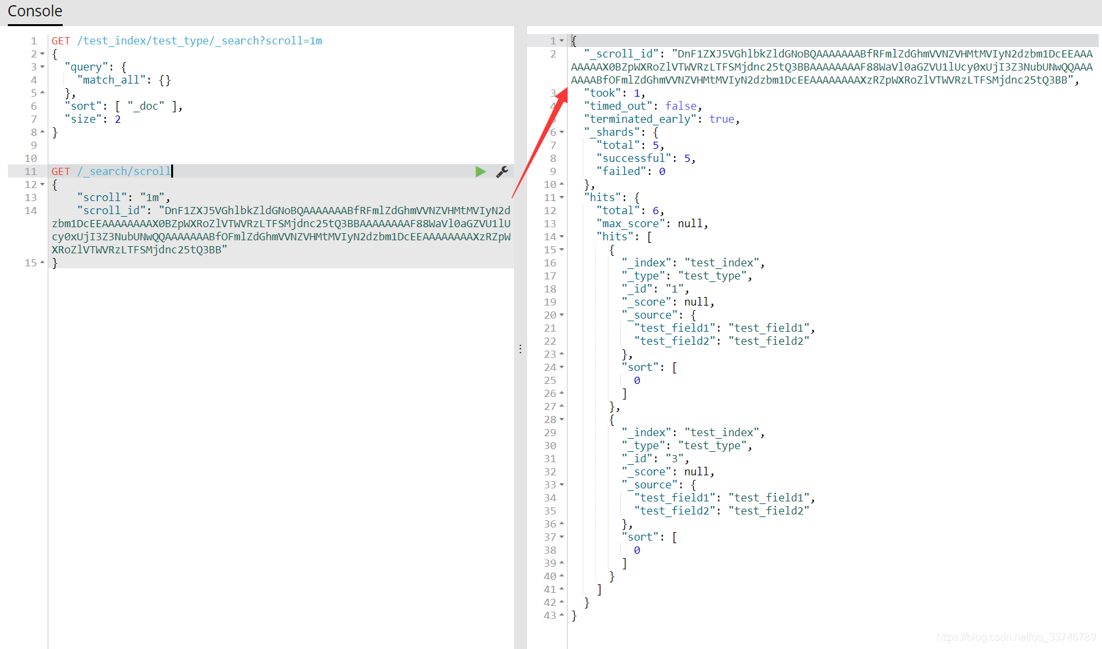
Task: Collapse first _source block at line 20
Action: click(562, 315)
